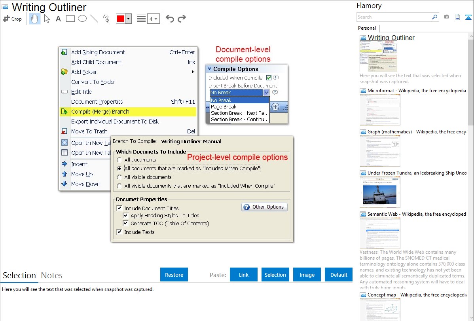This screenshot has width=474, height=321.
Task: Click the Image paste button
Action: (x=307, y=275)
